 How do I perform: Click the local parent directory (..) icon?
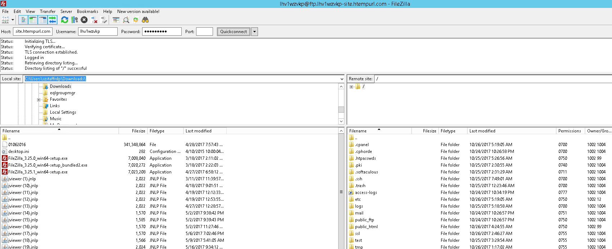(5, 138)
